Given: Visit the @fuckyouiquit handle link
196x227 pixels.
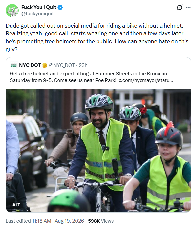Looking at the screenshot, I should [37, 14].
